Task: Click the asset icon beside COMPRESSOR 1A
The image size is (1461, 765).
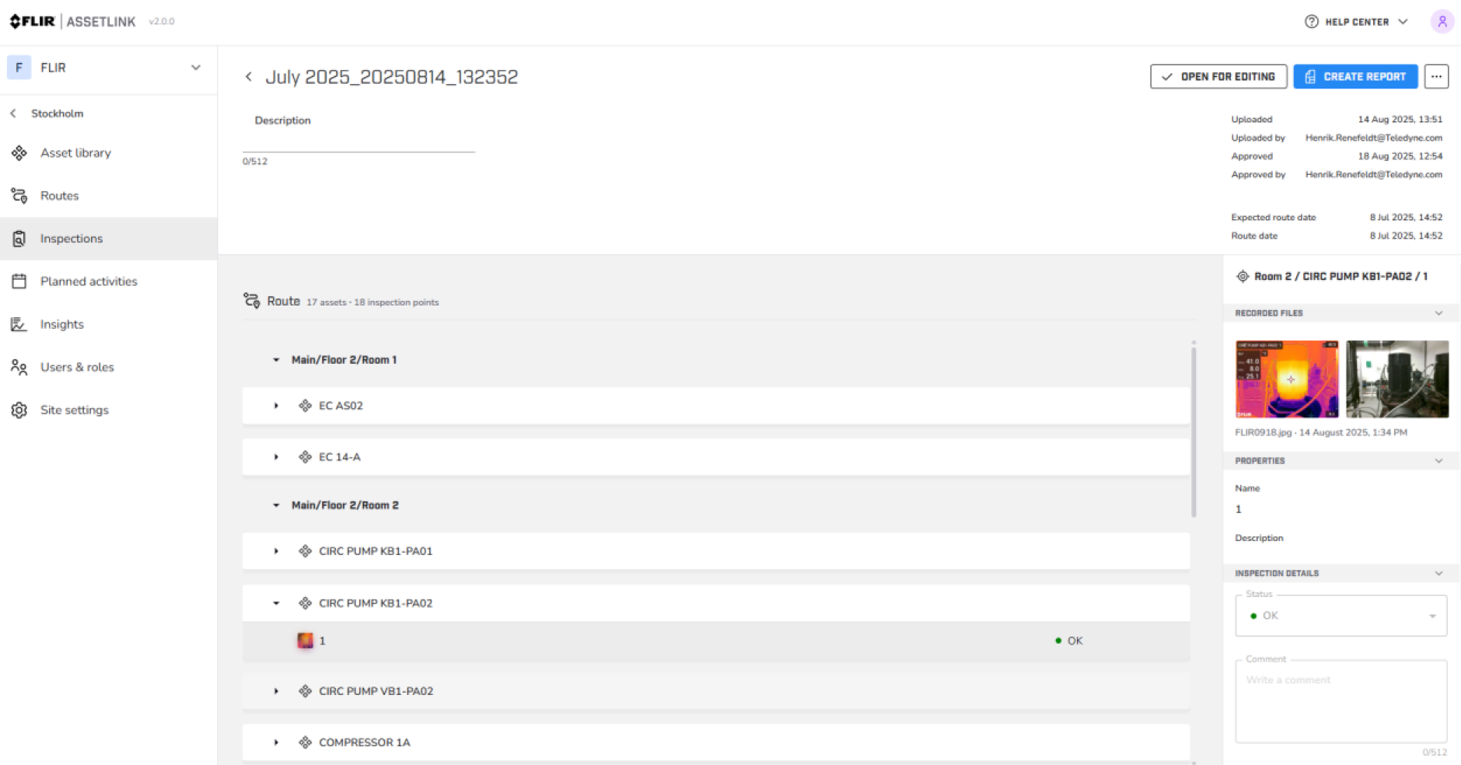Action: tap(305, 742)
